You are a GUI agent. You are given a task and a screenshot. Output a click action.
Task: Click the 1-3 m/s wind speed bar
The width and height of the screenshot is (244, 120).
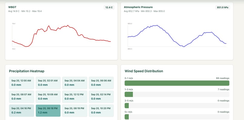click(177, 94)
